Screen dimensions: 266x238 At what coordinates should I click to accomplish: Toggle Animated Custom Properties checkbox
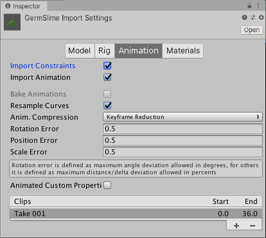click(107, 185)
